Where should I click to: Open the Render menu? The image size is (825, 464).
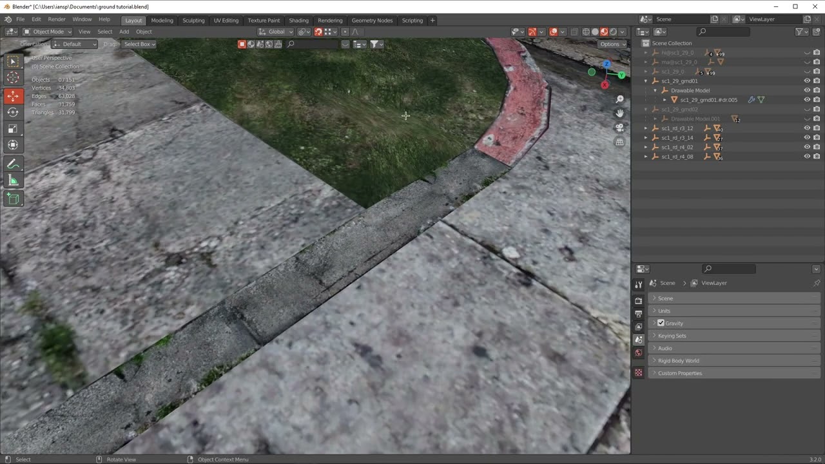coord(57,19)
